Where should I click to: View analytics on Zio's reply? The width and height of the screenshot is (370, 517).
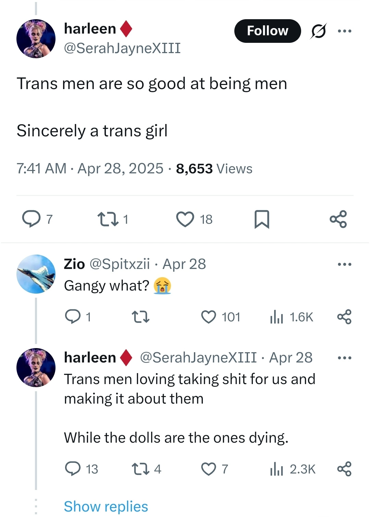(276, 317)
